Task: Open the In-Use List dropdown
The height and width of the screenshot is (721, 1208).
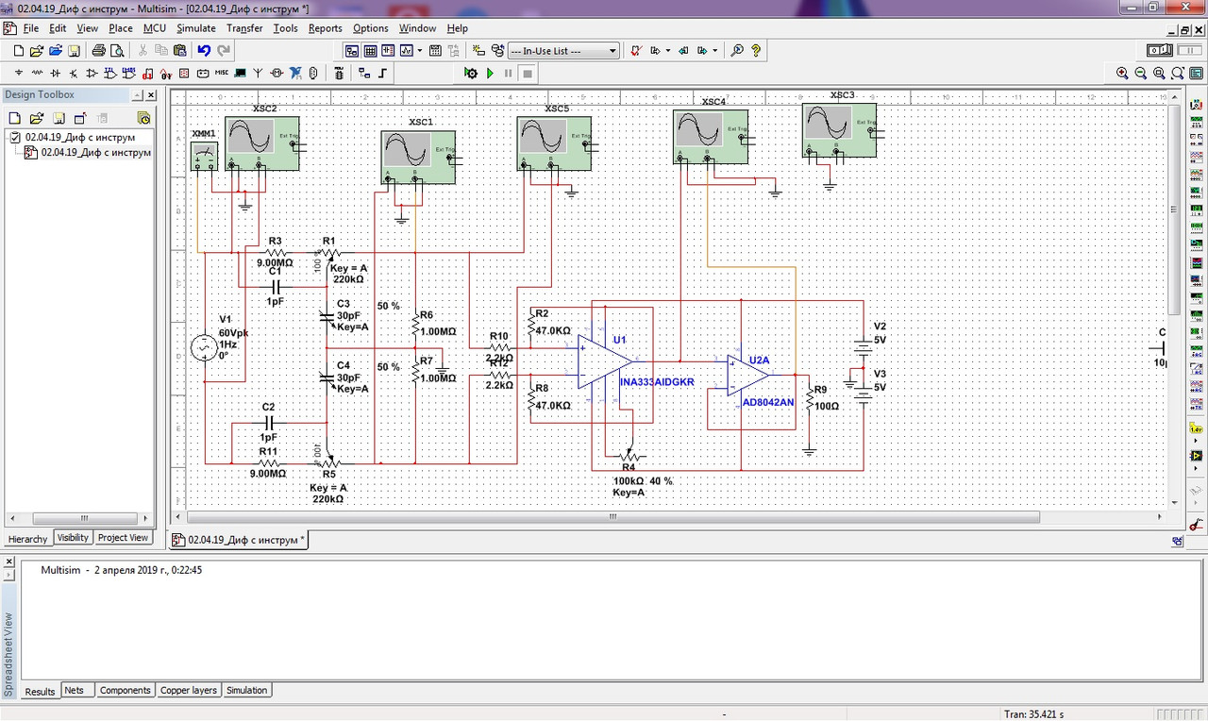Action: 563,51
